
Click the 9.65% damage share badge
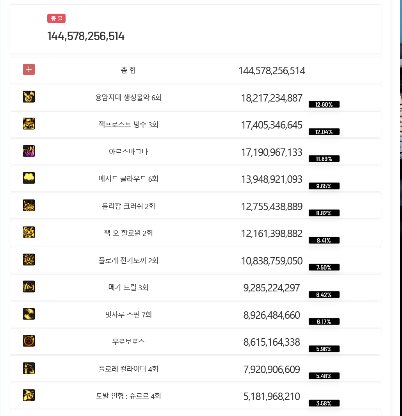tap(324, 186)
